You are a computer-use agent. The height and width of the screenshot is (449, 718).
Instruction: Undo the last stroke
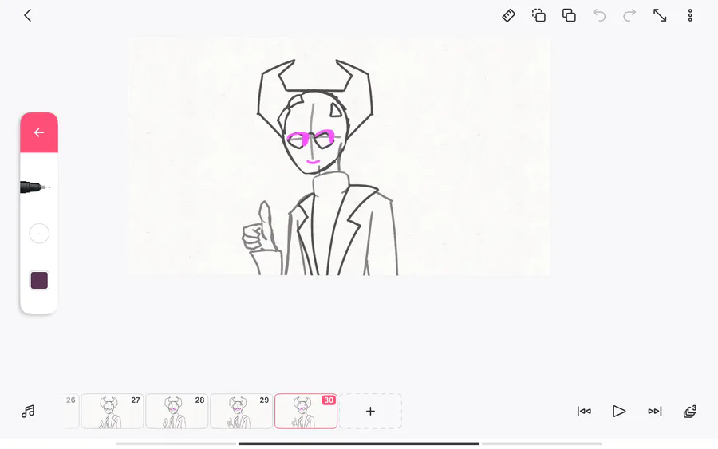tap(599, 15)
